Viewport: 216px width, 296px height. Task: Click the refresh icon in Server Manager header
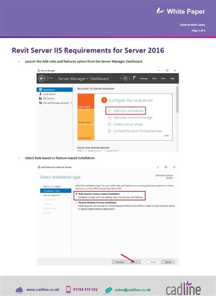point(125,78)
